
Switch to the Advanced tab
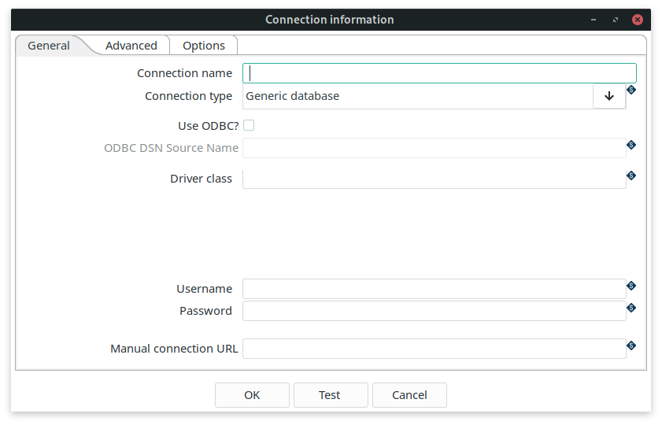[131, 46]
